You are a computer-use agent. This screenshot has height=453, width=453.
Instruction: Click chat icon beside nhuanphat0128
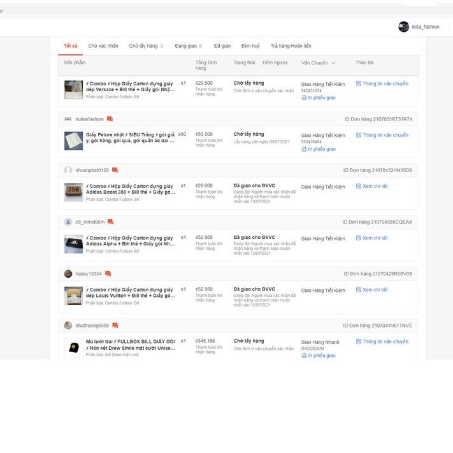(115, 171)
